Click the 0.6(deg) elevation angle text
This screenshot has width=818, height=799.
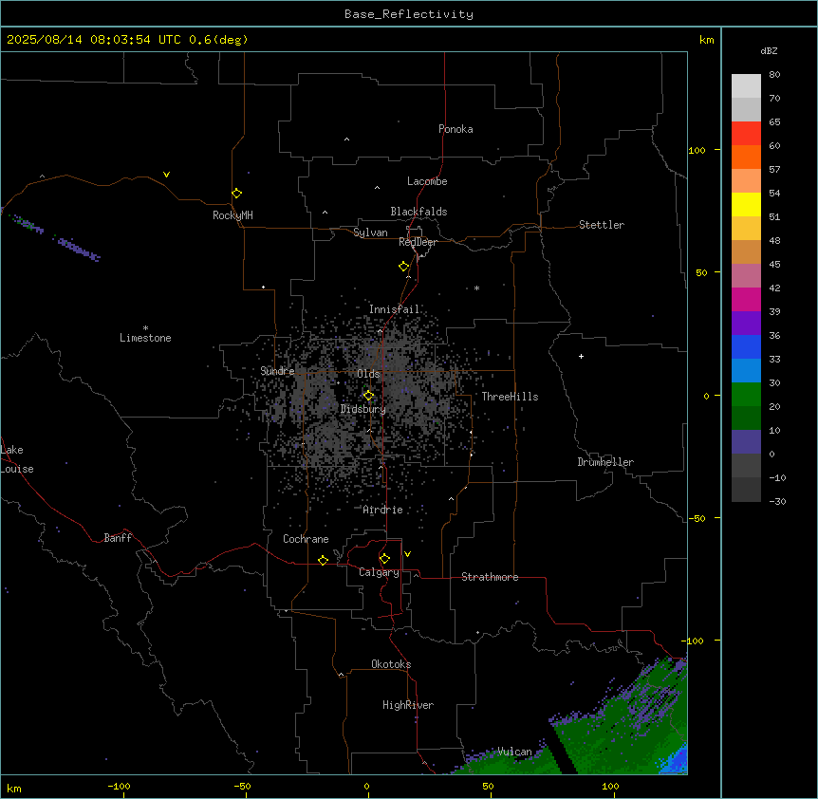[x=218, y=40]
